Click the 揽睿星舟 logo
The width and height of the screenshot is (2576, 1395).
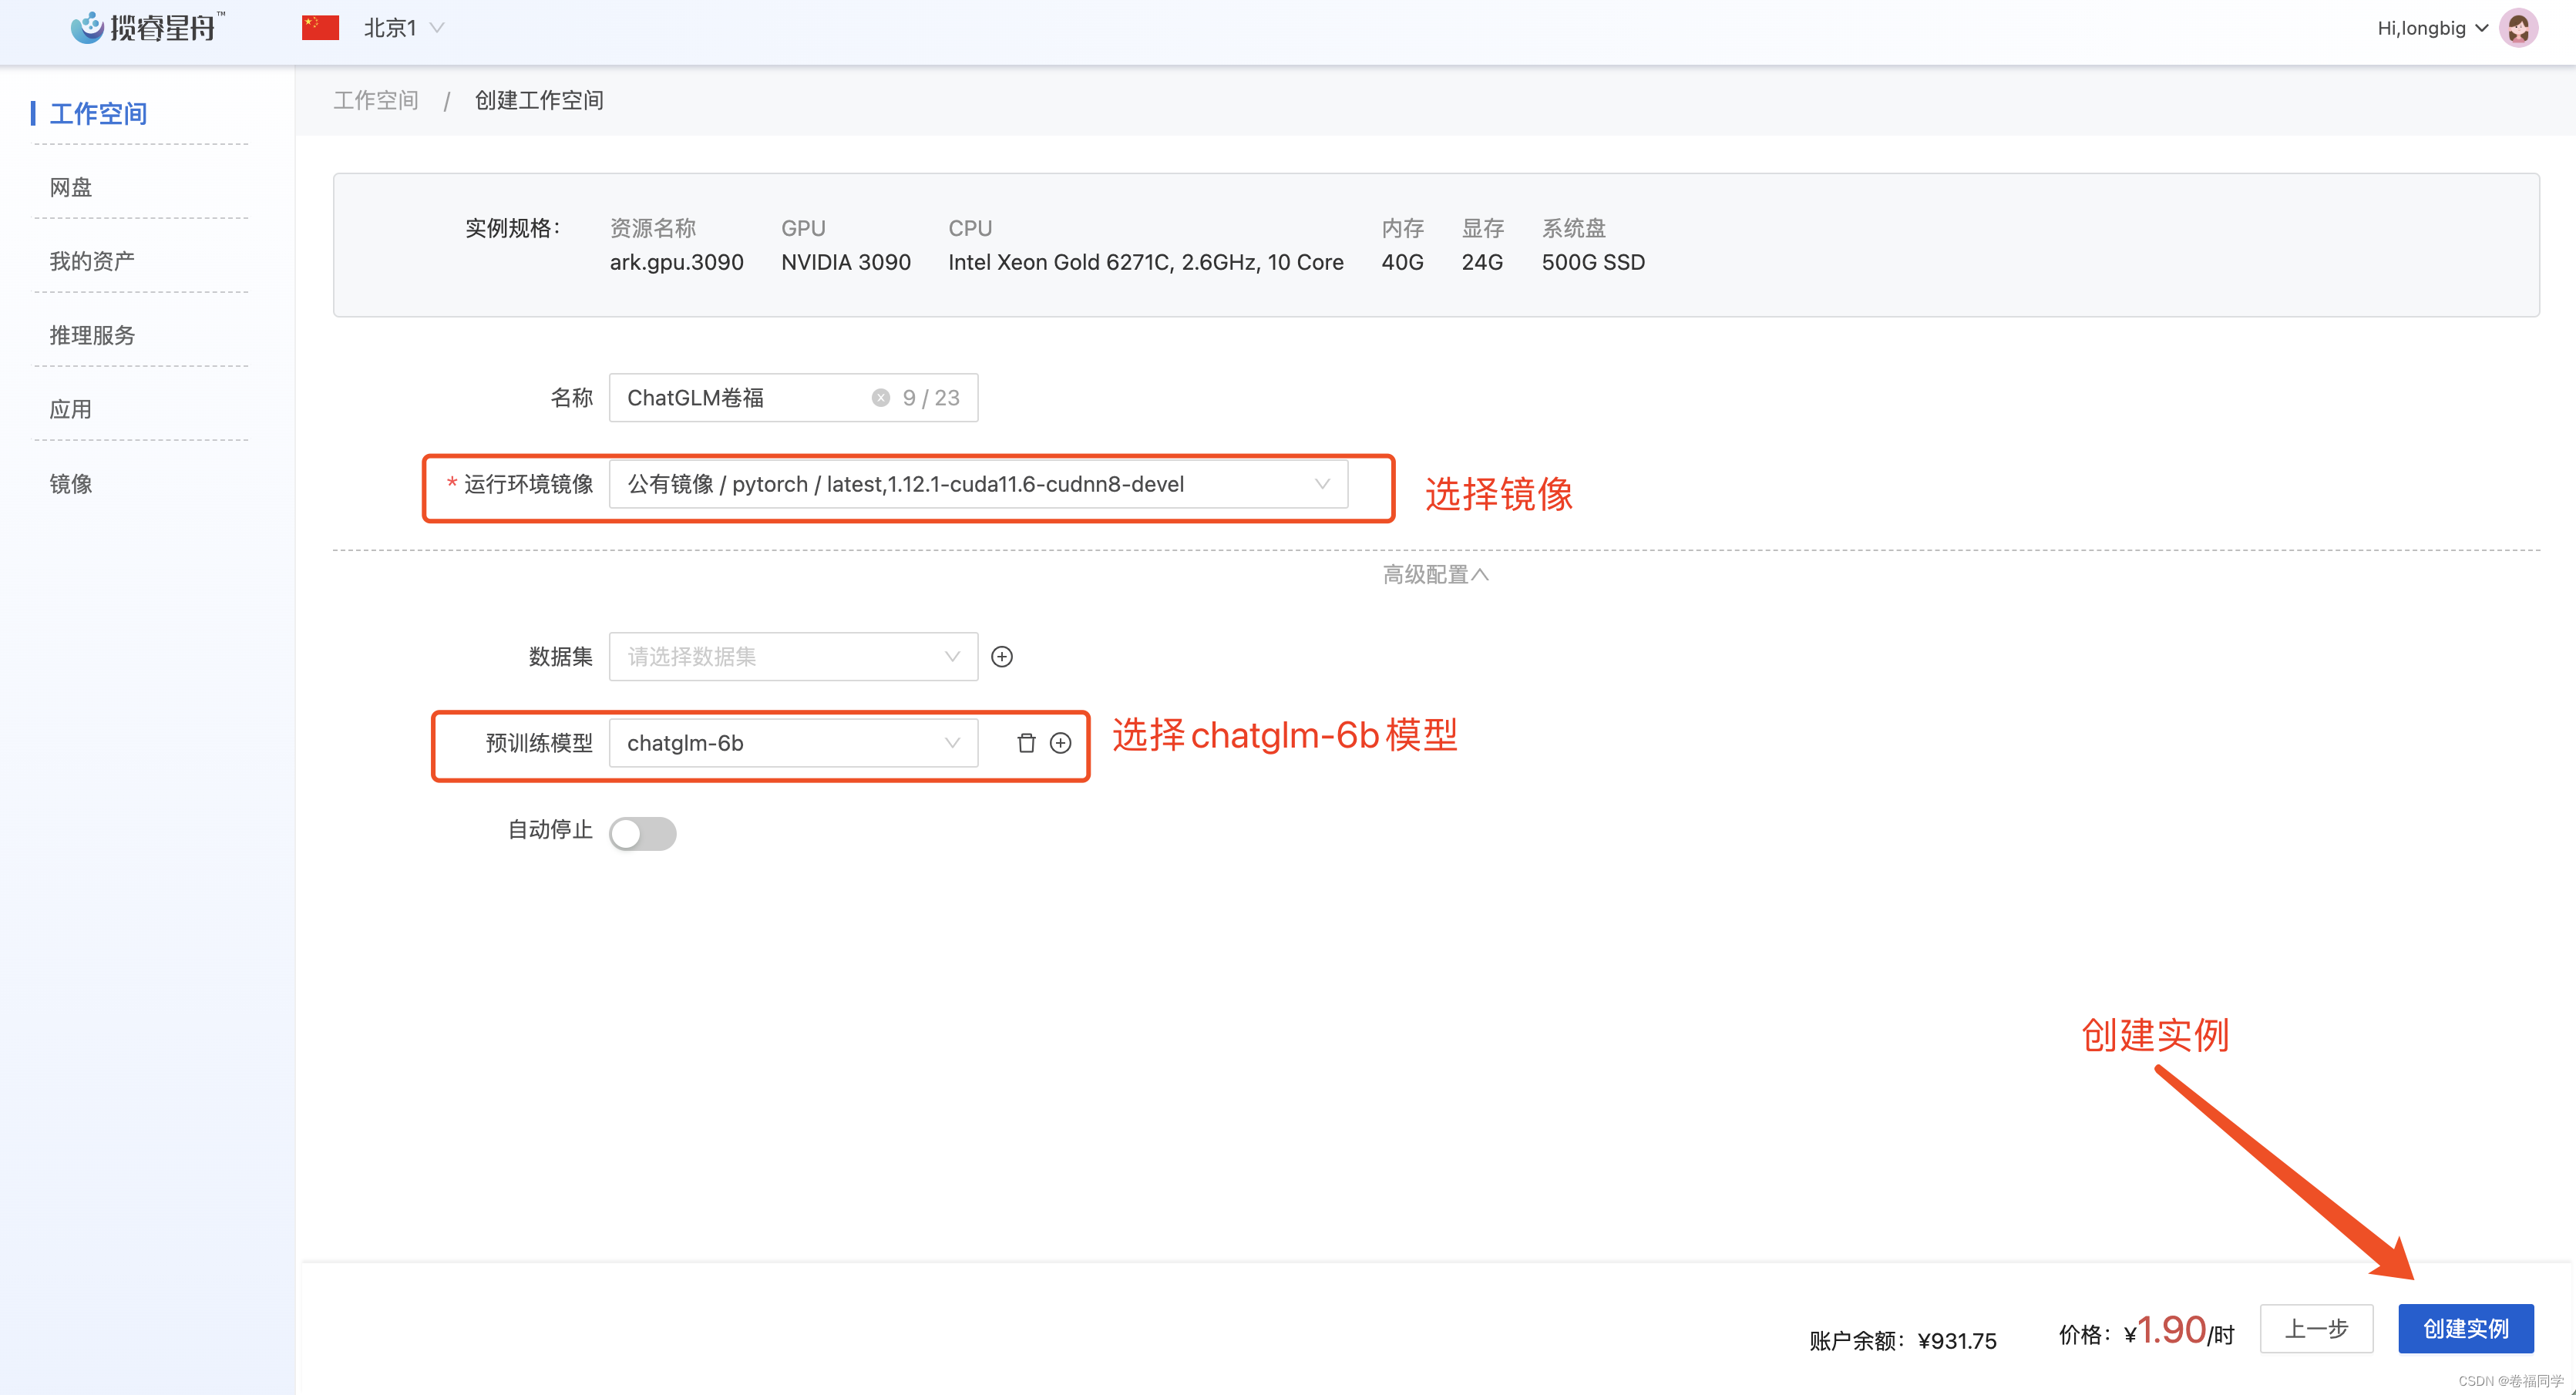(x=148, y=27)
